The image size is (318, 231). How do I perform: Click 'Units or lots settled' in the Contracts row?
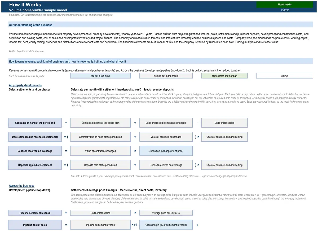click(224, 123)
